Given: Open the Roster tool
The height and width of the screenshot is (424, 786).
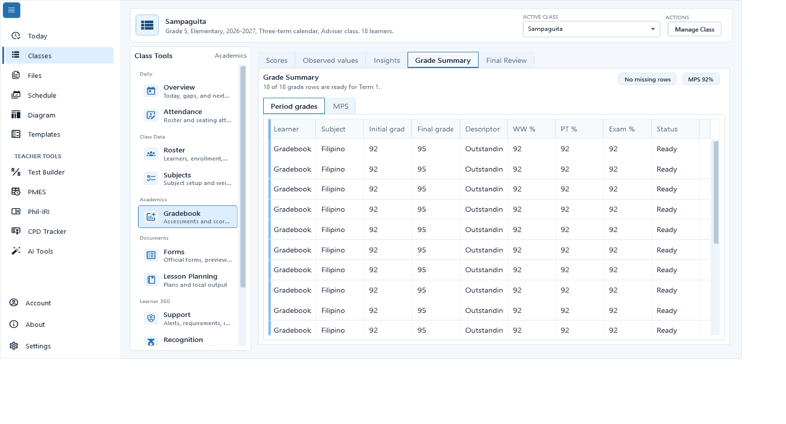Looking at the screenshot, I should pyautogui.click(x=187, y=154).
